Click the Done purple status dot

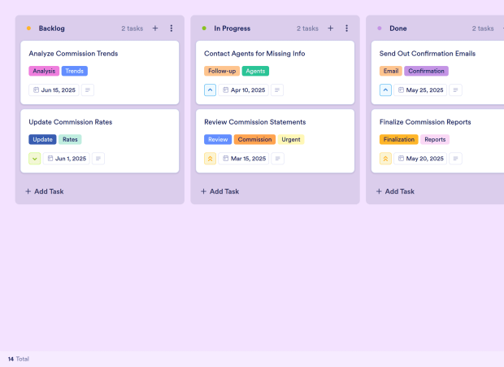pyautogui.click(x=380, y=28)
